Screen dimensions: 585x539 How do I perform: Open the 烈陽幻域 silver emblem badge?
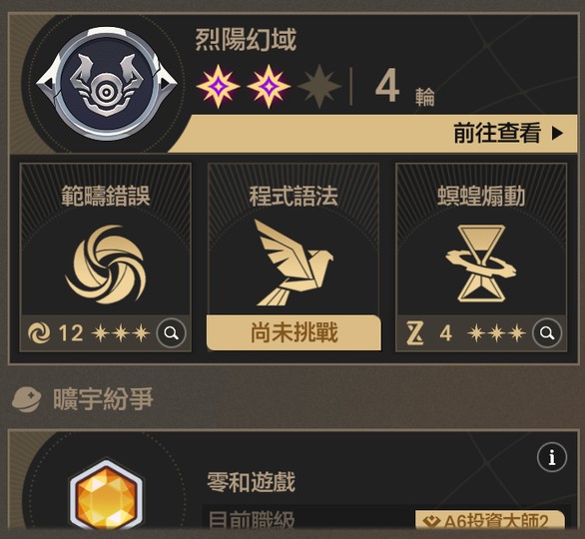pos(107,83)
